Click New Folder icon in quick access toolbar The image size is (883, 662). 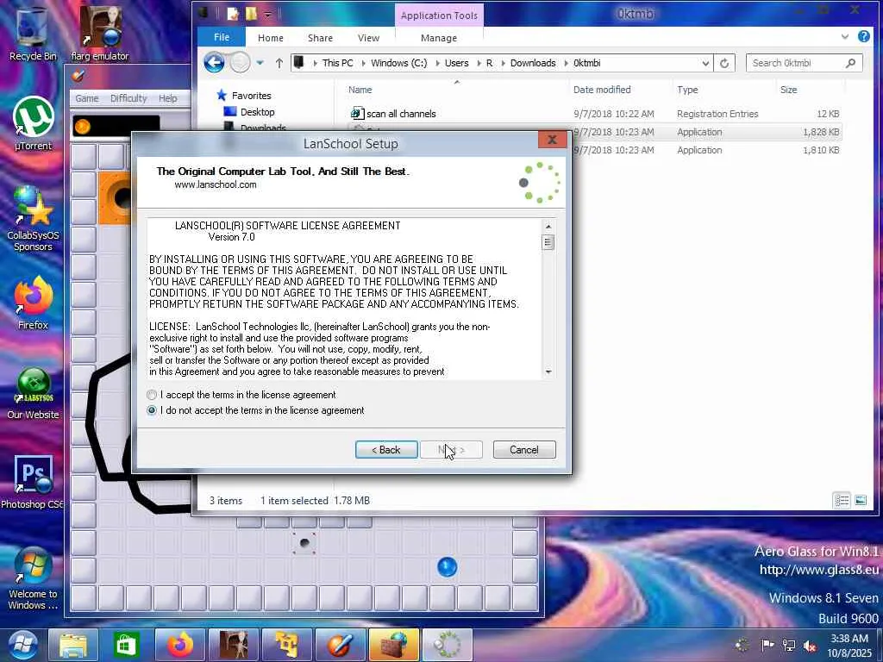coord(251,14)
